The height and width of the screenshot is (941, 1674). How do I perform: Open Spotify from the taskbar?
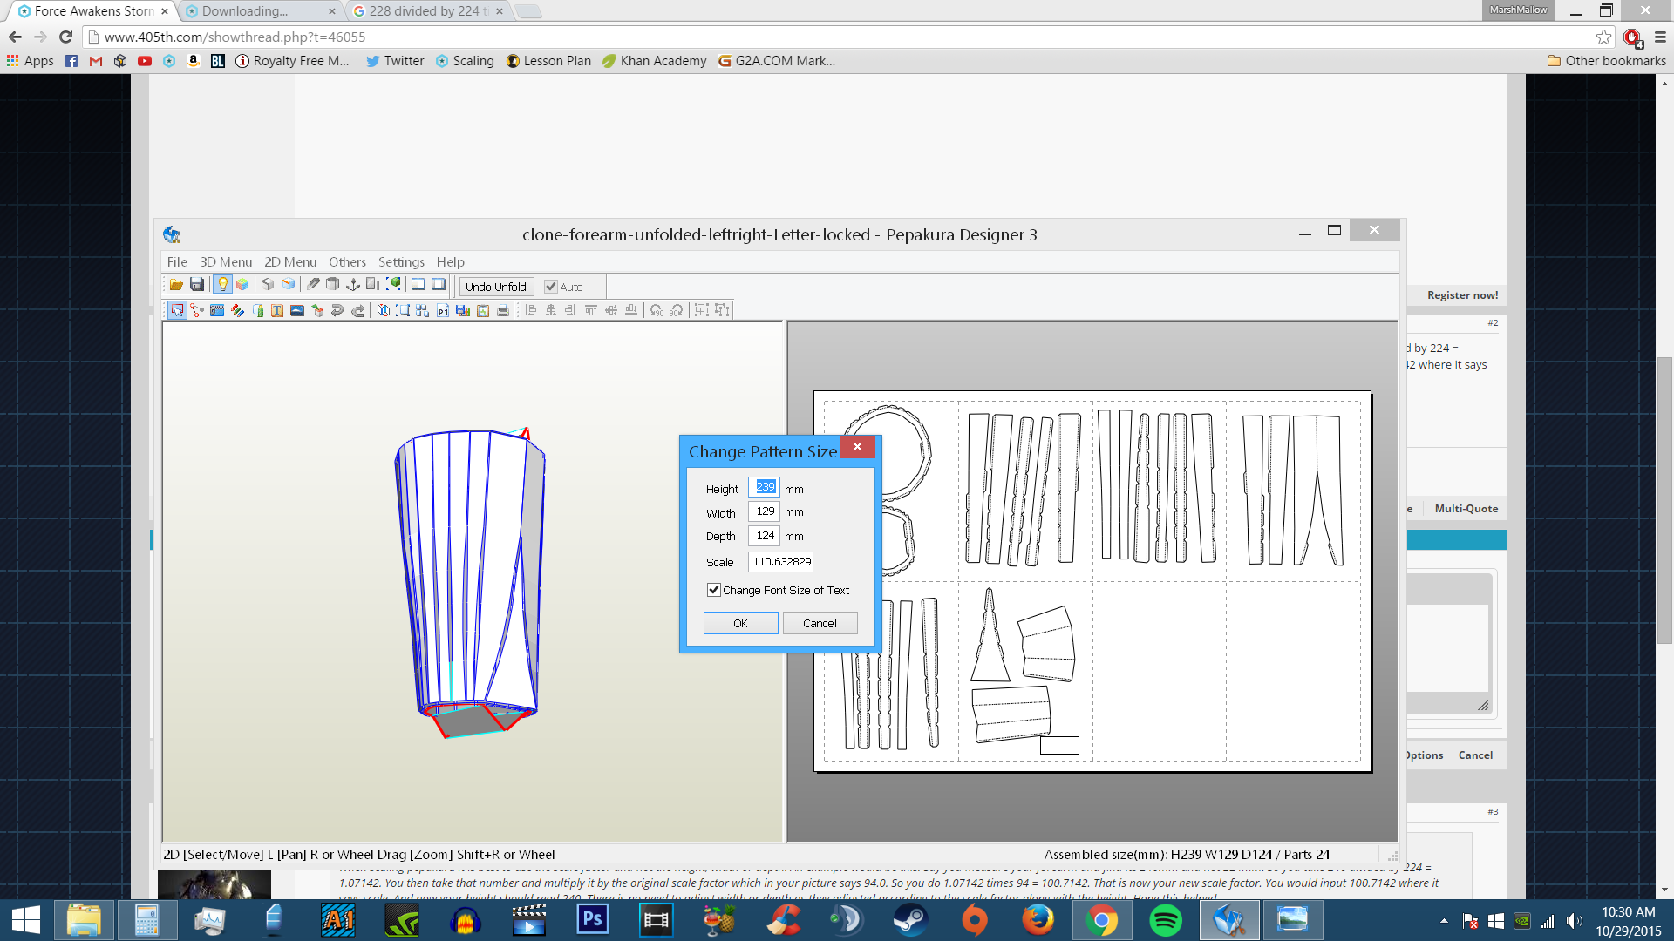(1165, 920)
